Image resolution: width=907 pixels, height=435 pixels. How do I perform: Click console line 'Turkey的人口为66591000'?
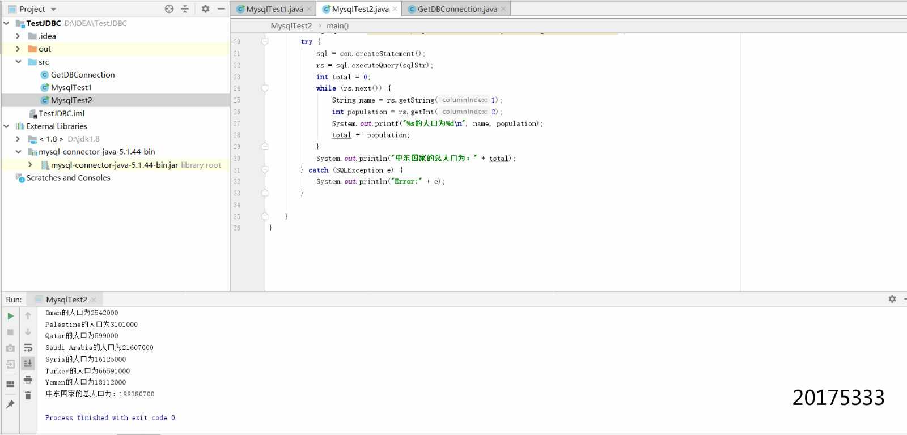[88, 371]
